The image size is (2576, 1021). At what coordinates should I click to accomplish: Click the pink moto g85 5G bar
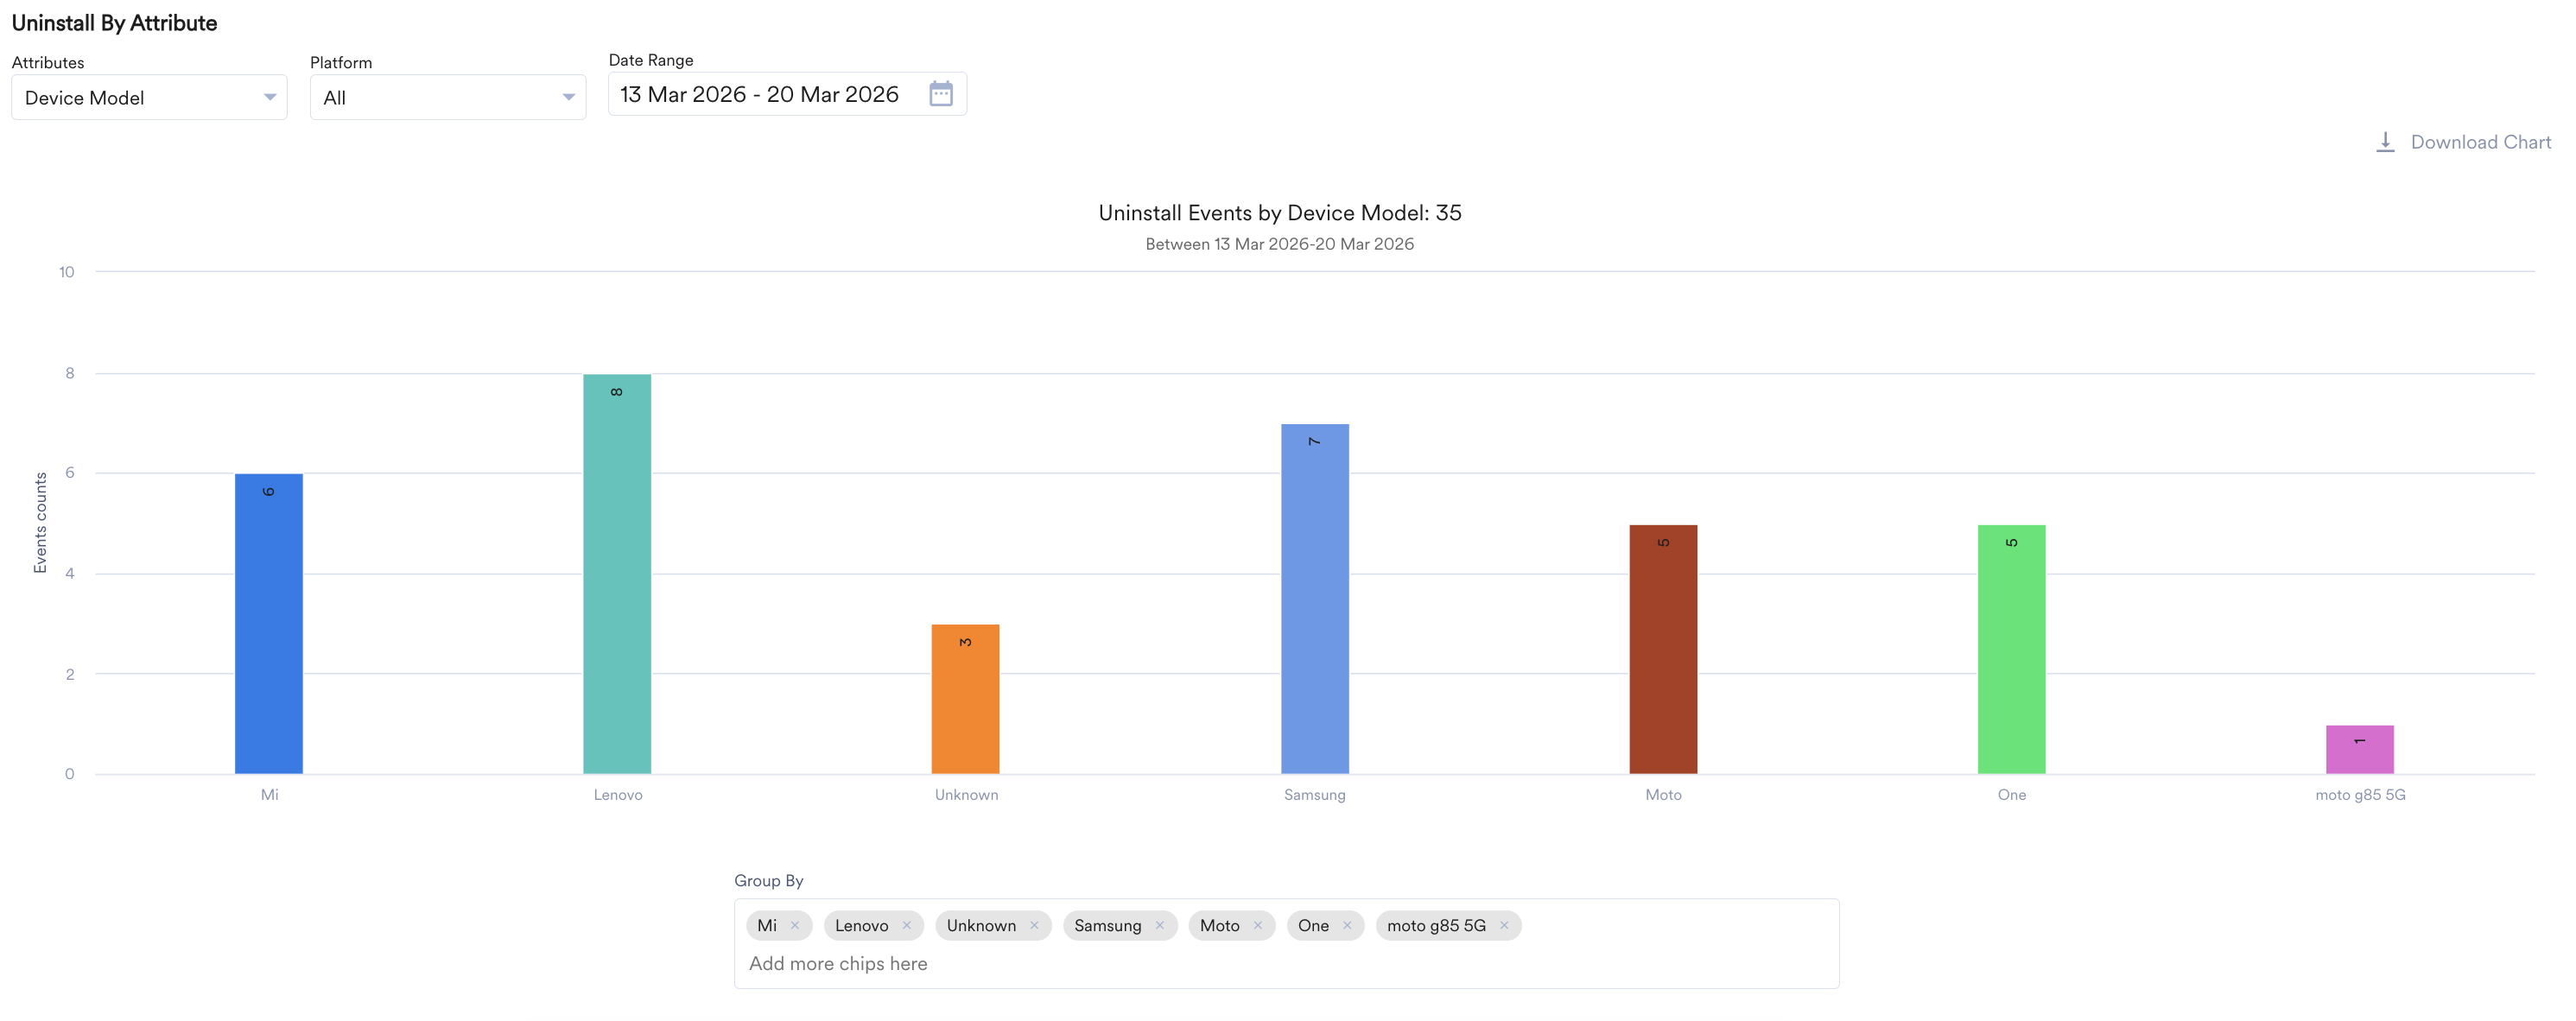point(2359,750)
